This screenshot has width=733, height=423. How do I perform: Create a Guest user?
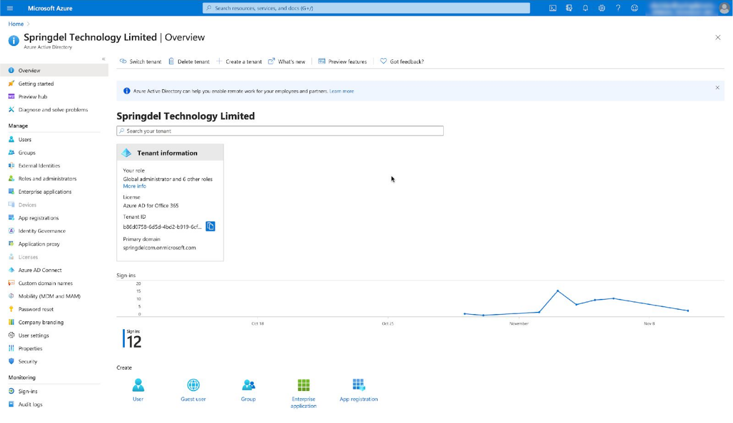click(x=193, y=390)
